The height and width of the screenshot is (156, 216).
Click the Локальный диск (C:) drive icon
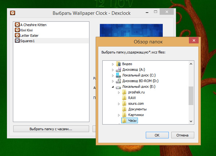[118, 75]
